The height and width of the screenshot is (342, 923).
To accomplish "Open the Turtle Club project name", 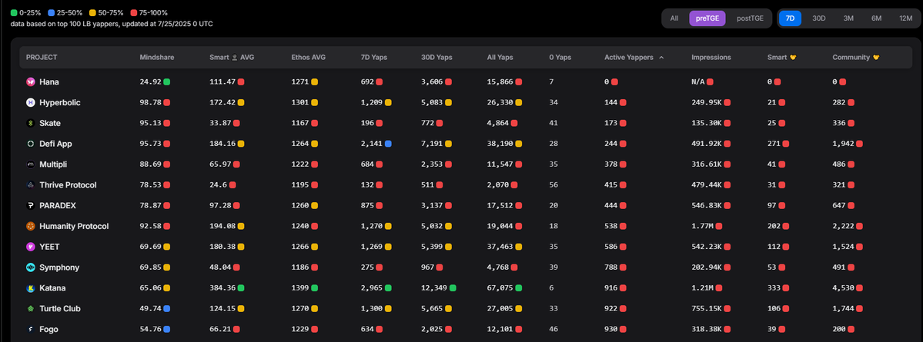I will pyautogui.click(x=60, y=308).
